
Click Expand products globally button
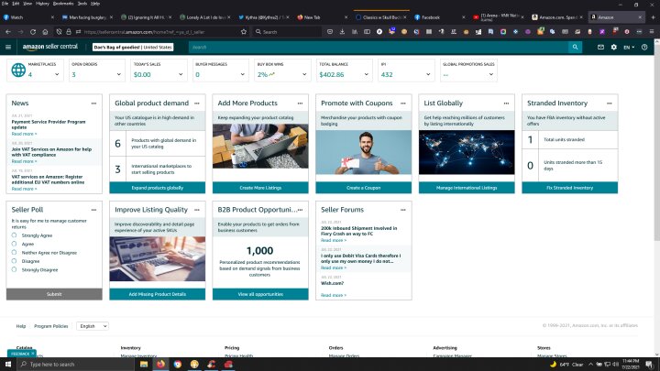point(158,188)
